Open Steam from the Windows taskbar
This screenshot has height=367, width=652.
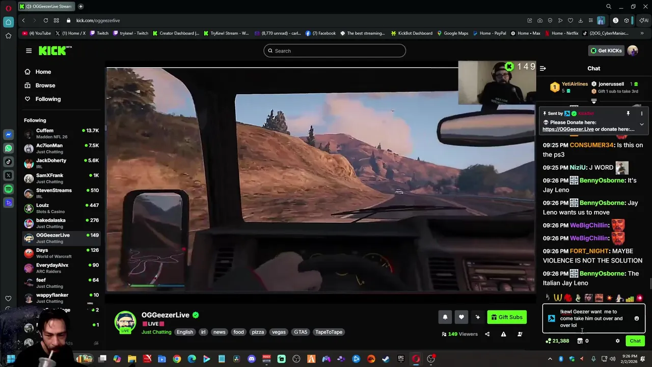click(386, 359)
